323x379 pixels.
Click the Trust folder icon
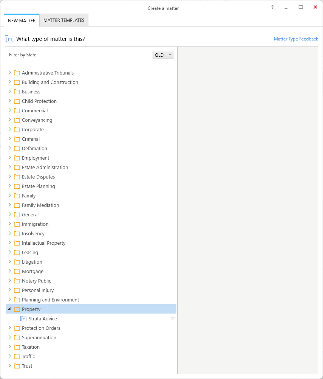[17, 366]
